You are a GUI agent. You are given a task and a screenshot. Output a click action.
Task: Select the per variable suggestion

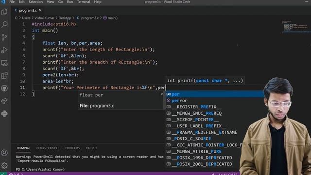(215, 94)
